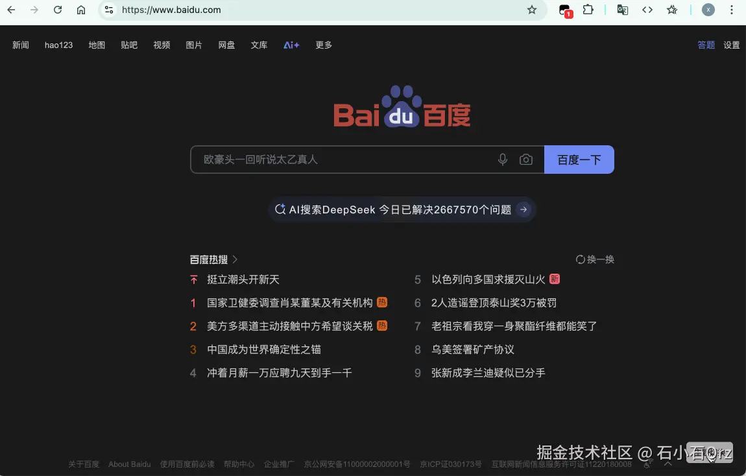Open the 企业推广 footer link
This screenshot has width=746, height=476.
pyautogui.click(x=280, y=464)
